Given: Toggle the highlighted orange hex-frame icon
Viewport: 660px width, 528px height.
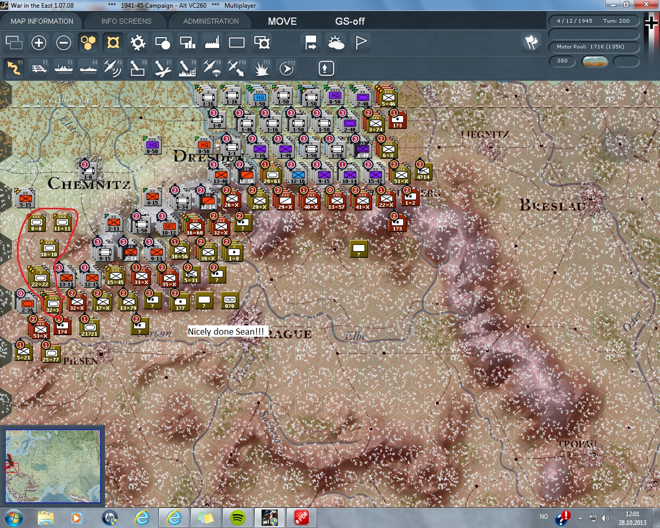Looking at the screenshot, I should (x=113, y=42).
